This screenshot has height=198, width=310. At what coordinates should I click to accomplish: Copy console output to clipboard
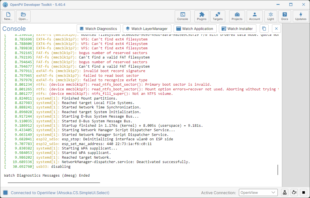pyautogui.click(x=264, y=29)
